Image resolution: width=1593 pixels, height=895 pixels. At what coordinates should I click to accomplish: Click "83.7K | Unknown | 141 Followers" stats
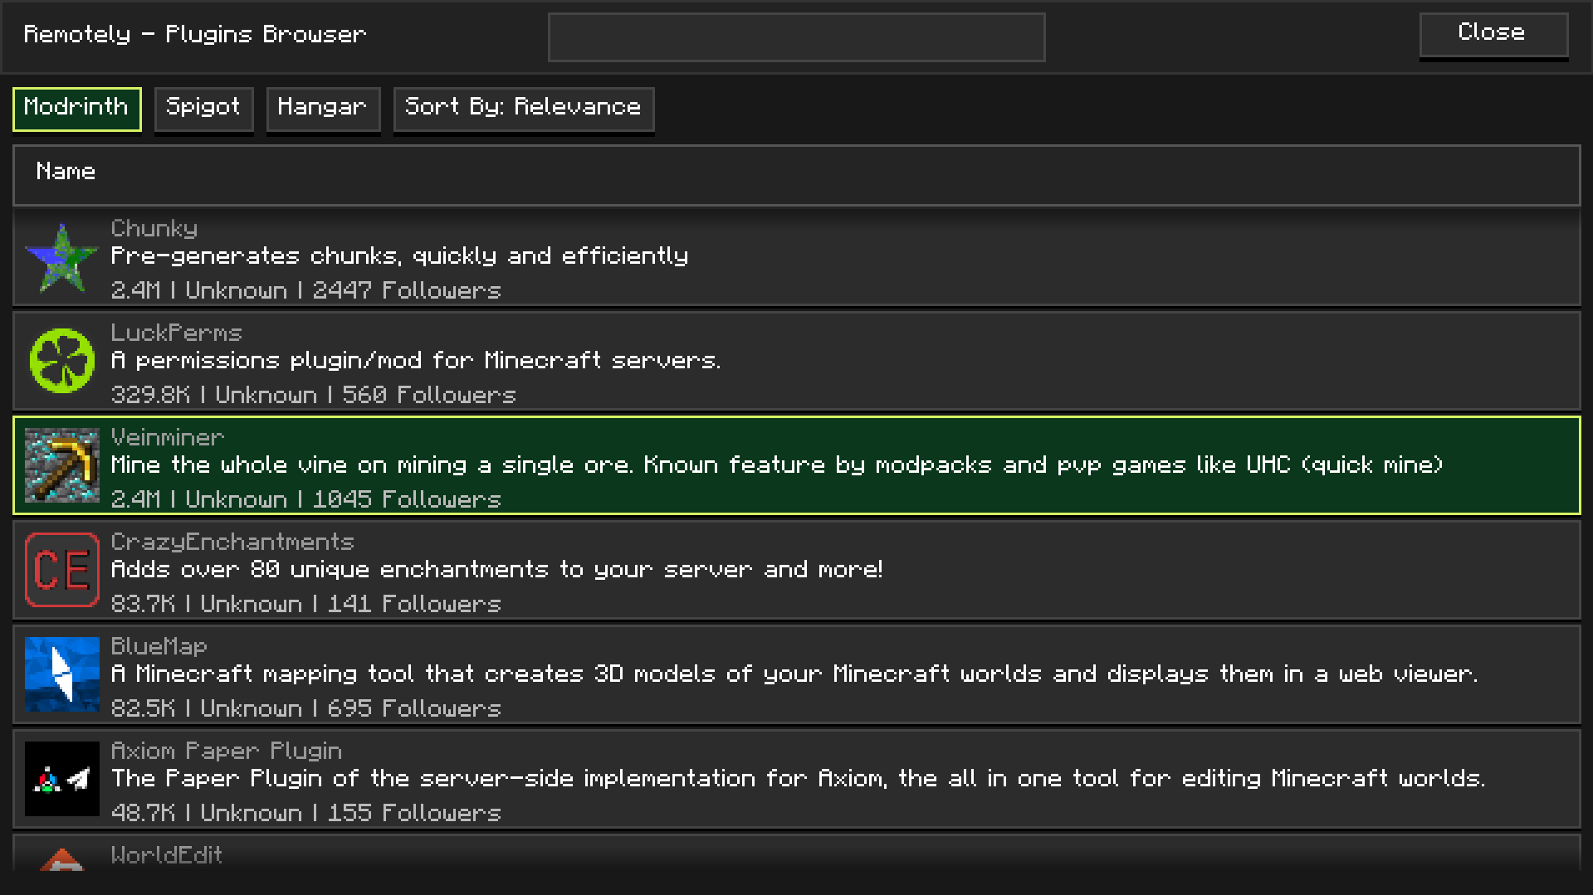pos(306,604)
